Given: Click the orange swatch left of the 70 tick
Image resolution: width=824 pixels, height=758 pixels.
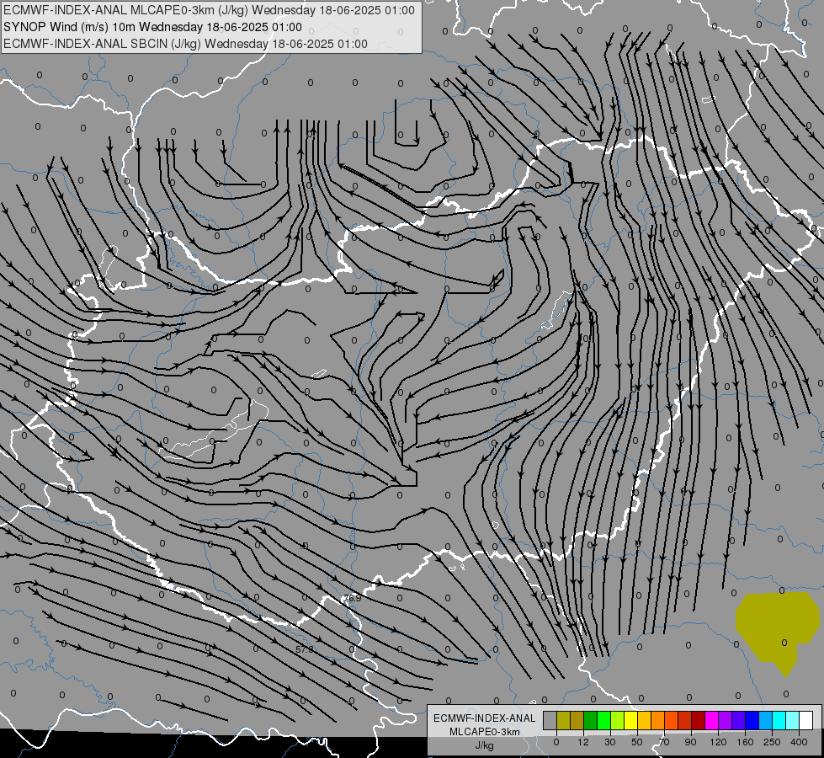Looking at the screenshot, I should (658, 720).
